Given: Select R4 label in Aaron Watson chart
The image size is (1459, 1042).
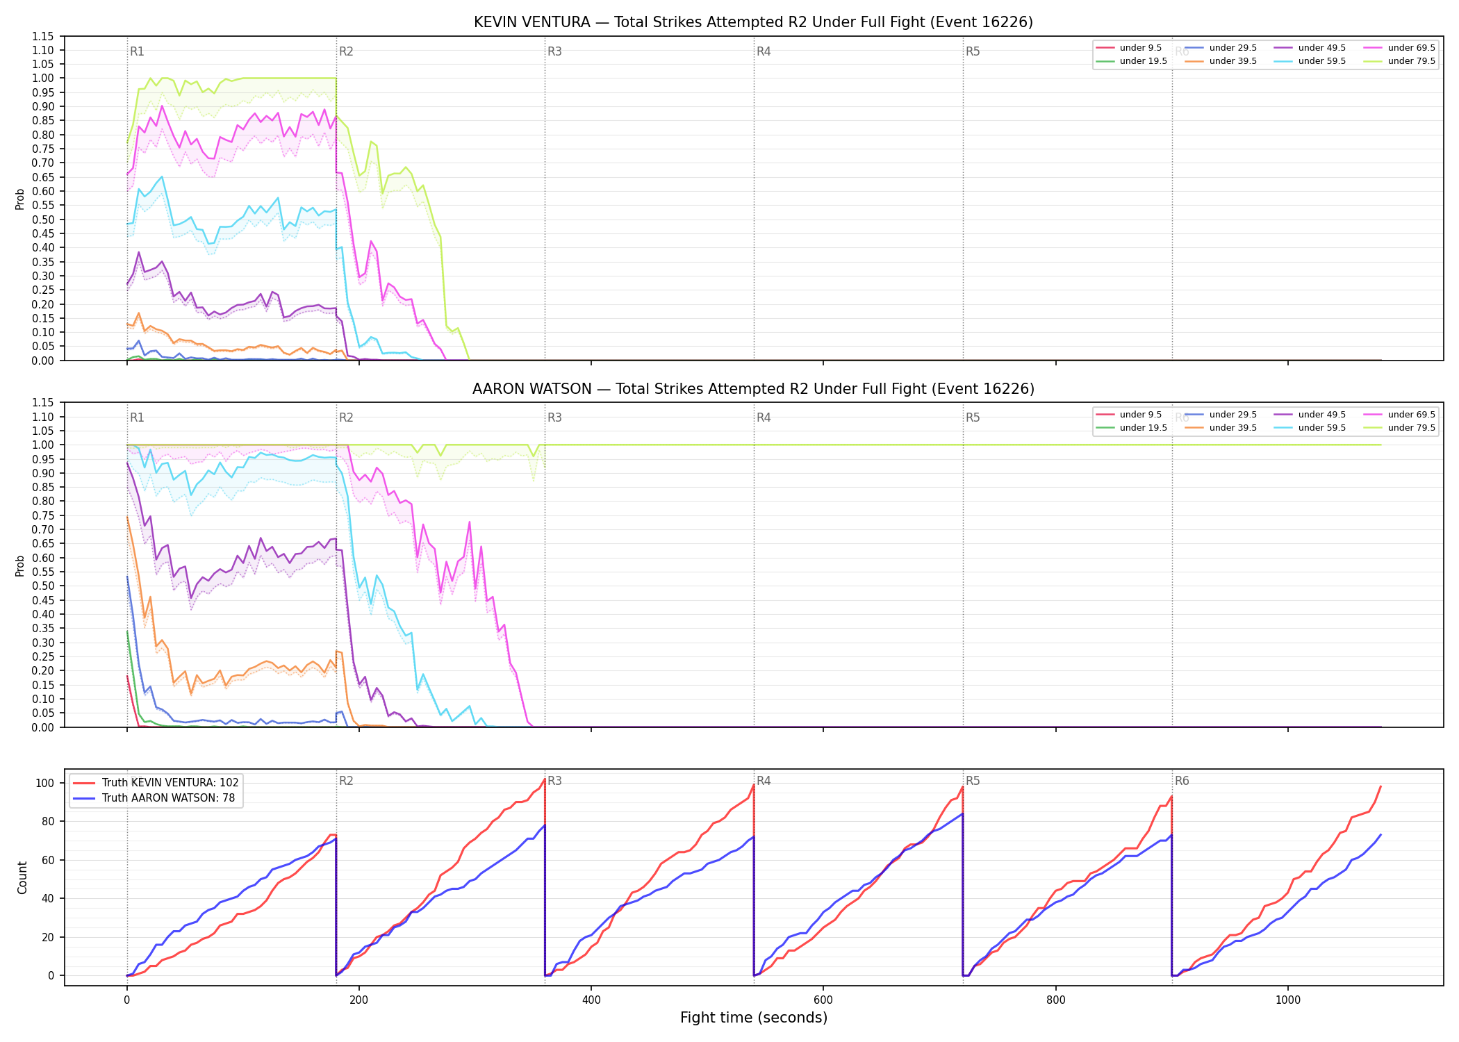Looking at the screenshot, I should click(764, 417).
